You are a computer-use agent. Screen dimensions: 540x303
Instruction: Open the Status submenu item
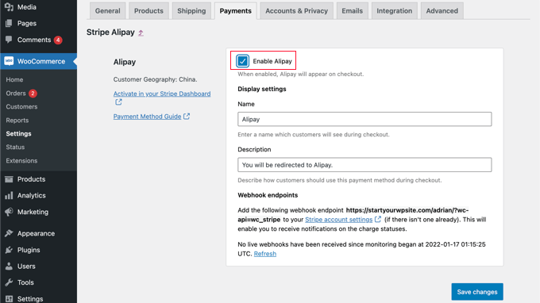coord(15,147)
